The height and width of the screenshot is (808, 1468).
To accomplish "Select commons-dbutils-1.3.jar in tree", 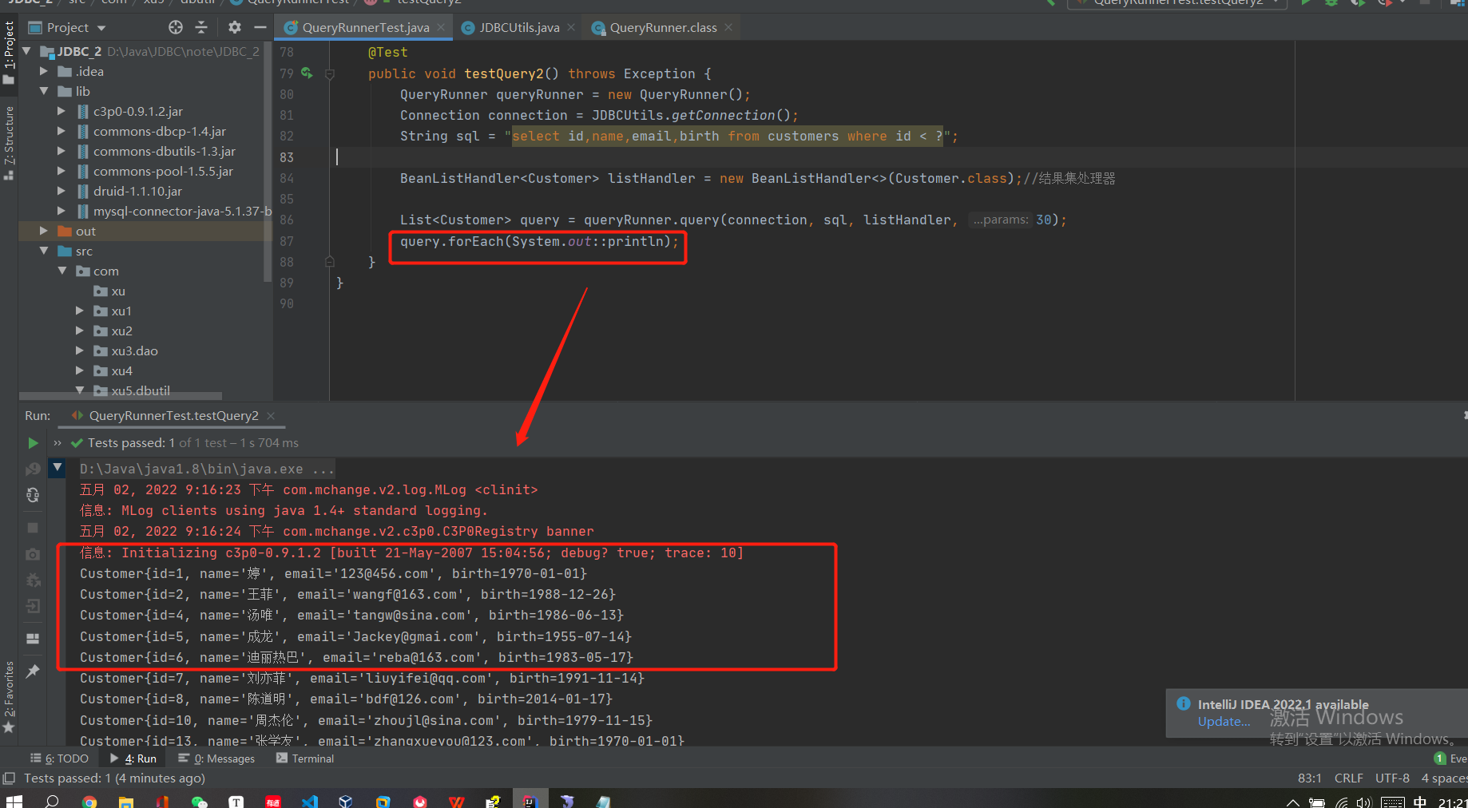I will pos(164,151).
